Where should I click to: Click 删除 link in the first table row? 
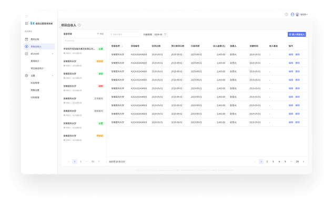[x=297, y=55]
